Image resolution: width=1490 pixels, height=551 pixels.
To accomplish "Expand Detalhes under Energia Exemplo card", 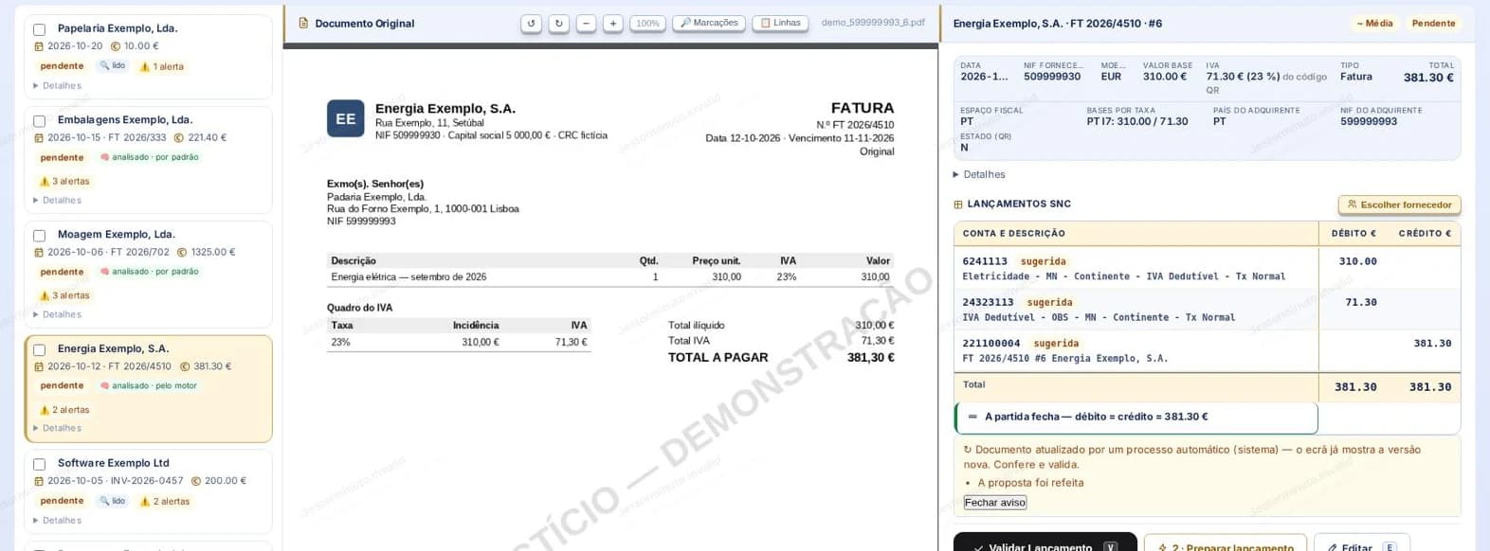I will pyautogui.click(x=58, y=428).
